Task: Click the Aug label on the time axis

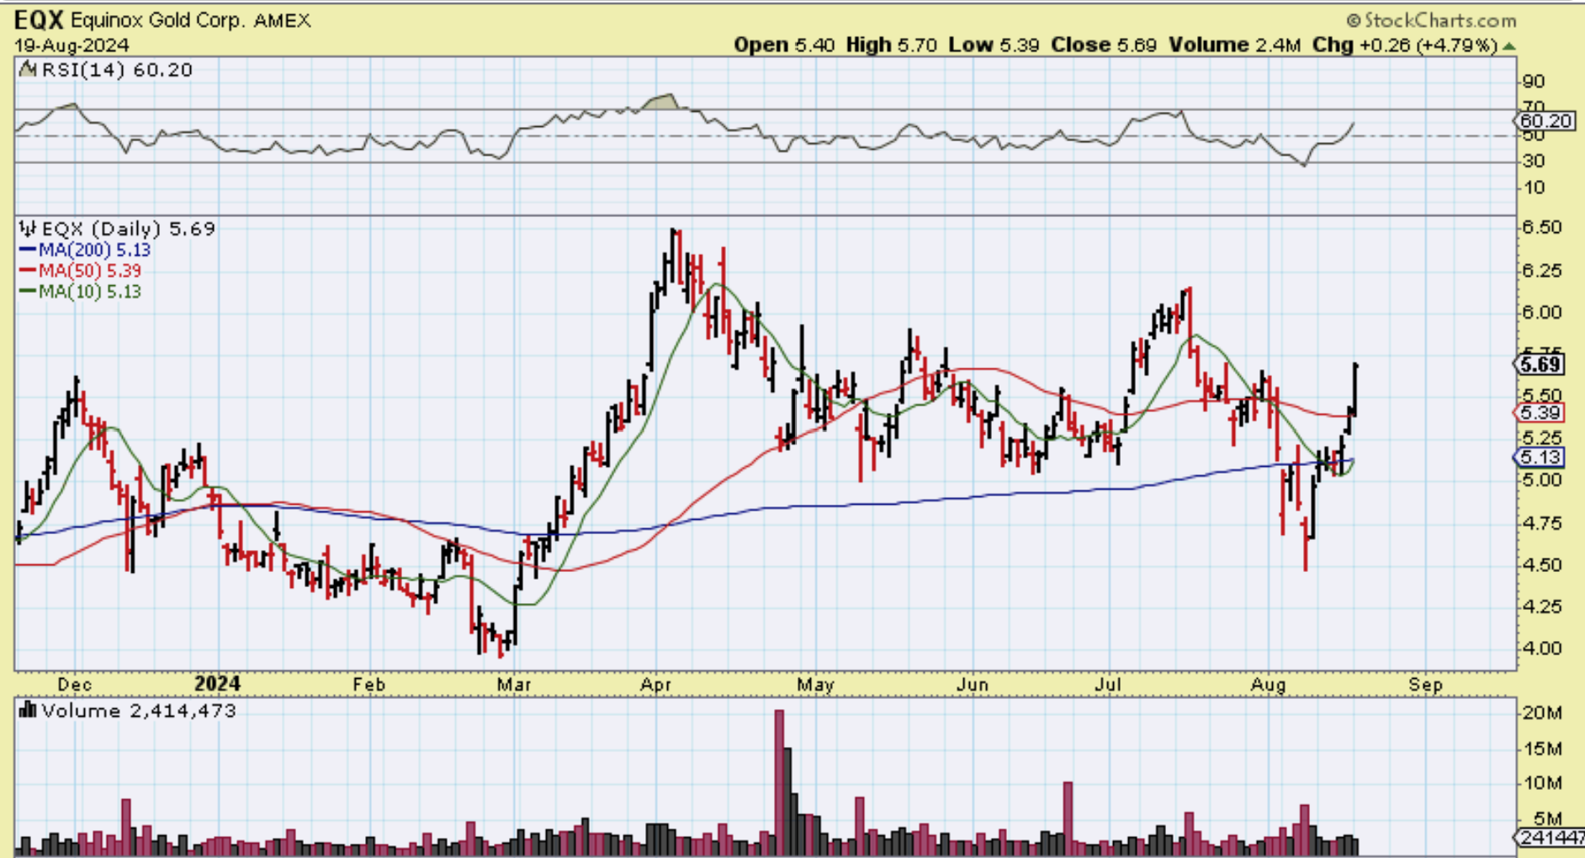Action: 1268,685
